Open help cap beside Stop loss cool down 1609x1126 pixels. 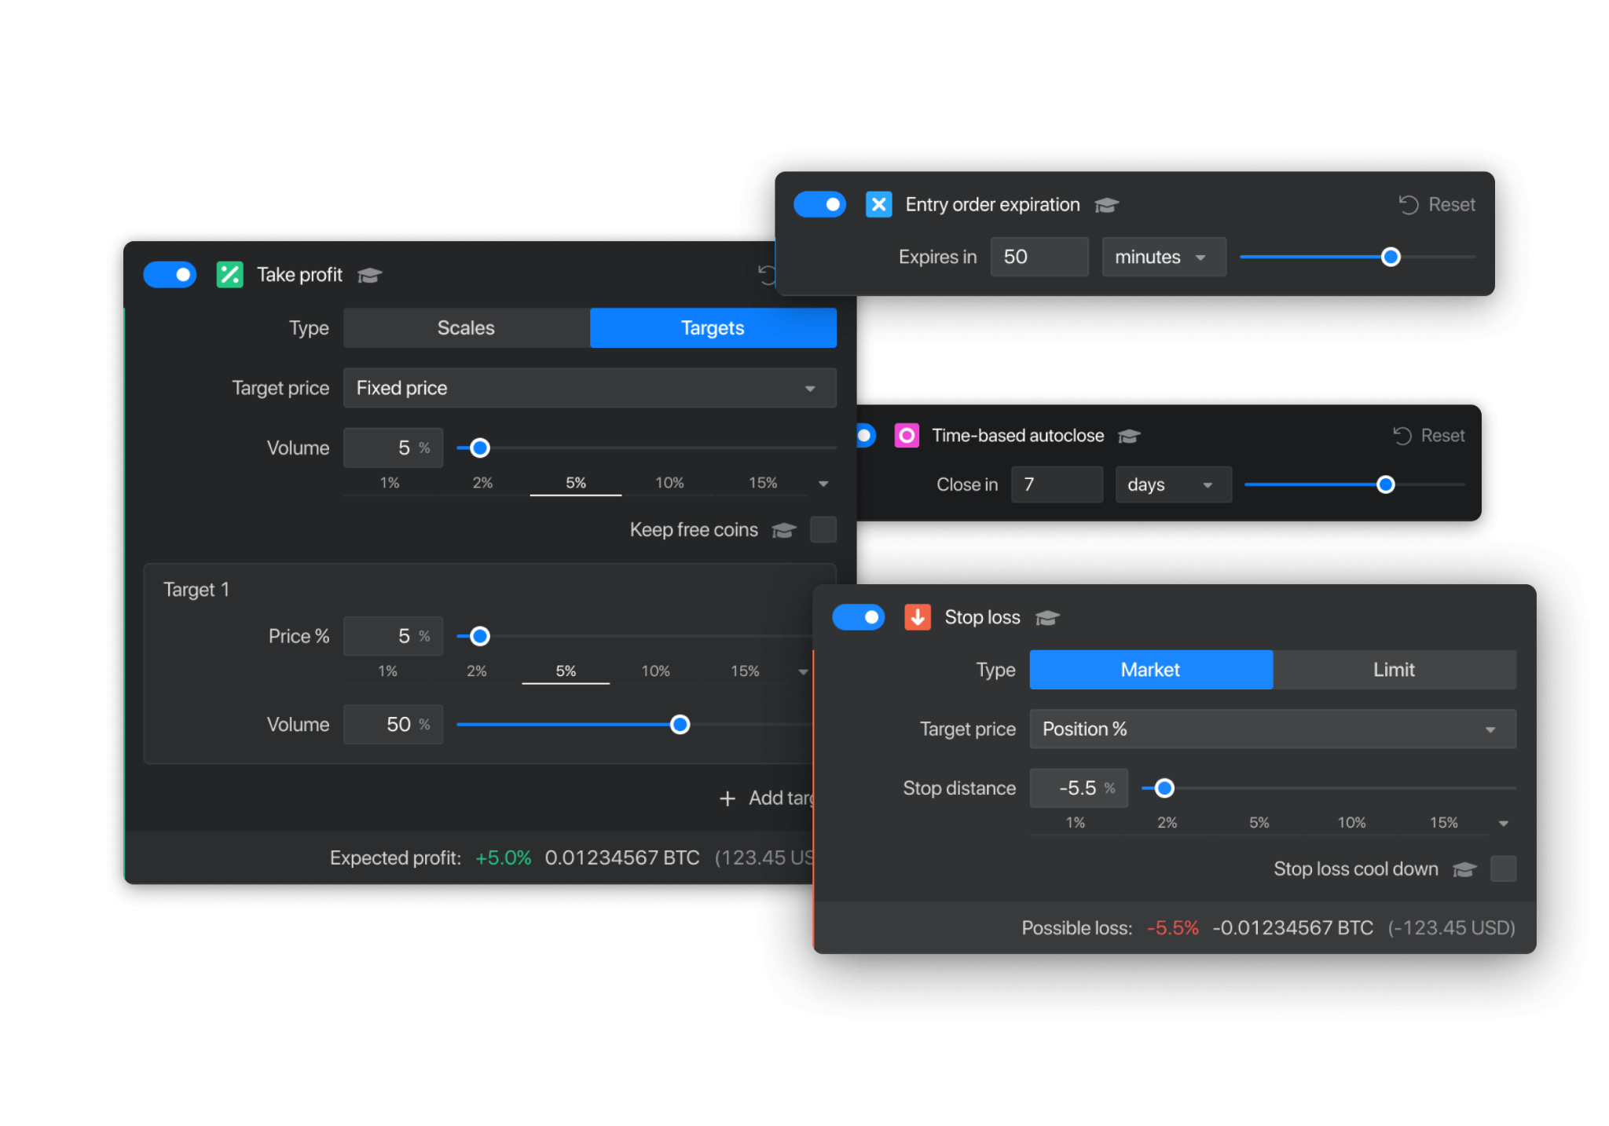1464,869
